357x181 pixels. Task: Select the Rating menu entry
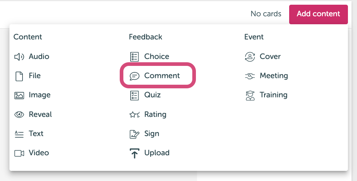pos(148,114)
